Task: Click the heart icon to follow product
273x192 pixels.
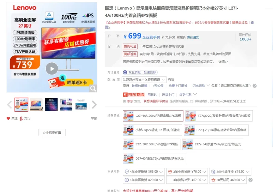Action: (x=8, y=118)
